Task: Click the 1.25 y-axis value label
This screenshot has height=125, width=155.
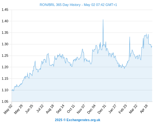Action: point(5,56)
